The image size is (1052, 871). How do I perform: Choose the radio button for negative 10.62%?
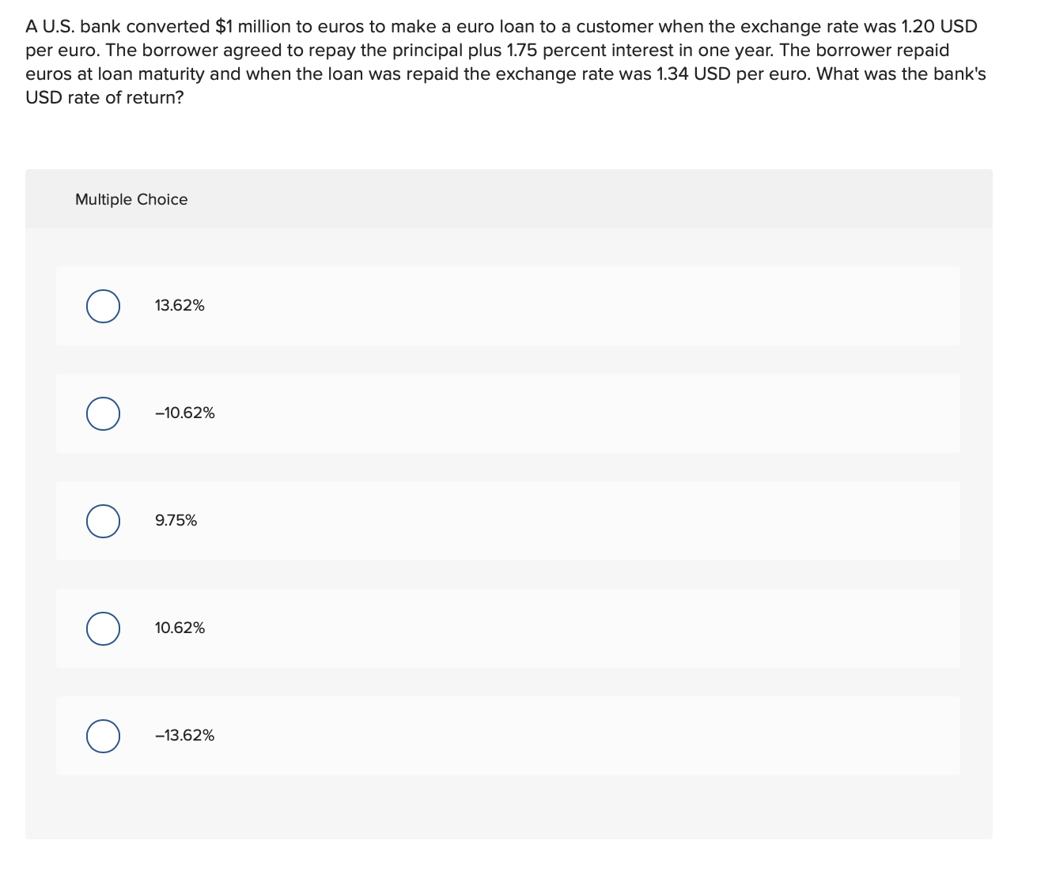tap(104, 413)
